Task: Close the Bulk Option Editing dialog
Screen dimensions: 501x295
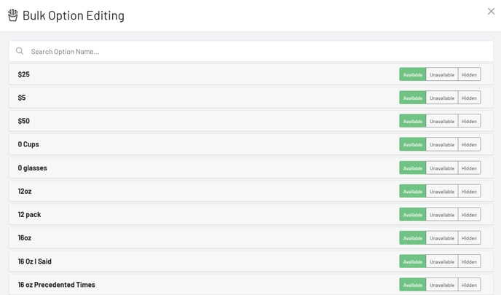Action: point(491,11)
